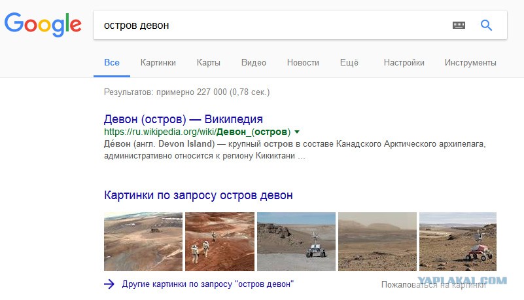Click the green ru.wikipedia.org URL

[x=197, y=132]
